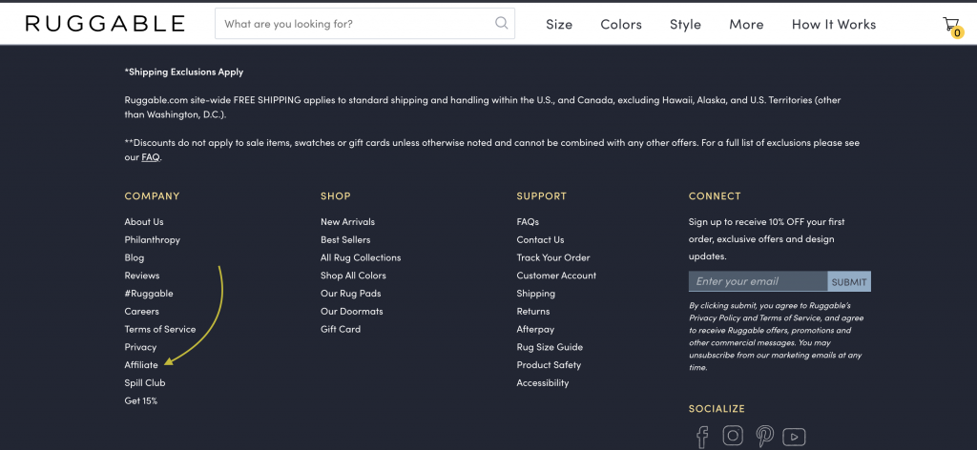This screenshot has height=450, width=977.
Task: Open the Colors menu
Action: (x=621, y=24)
